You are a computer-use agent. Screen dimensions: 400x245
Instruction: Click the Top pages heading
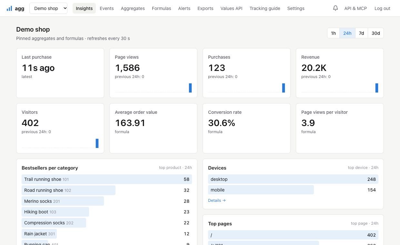(220, 224)
